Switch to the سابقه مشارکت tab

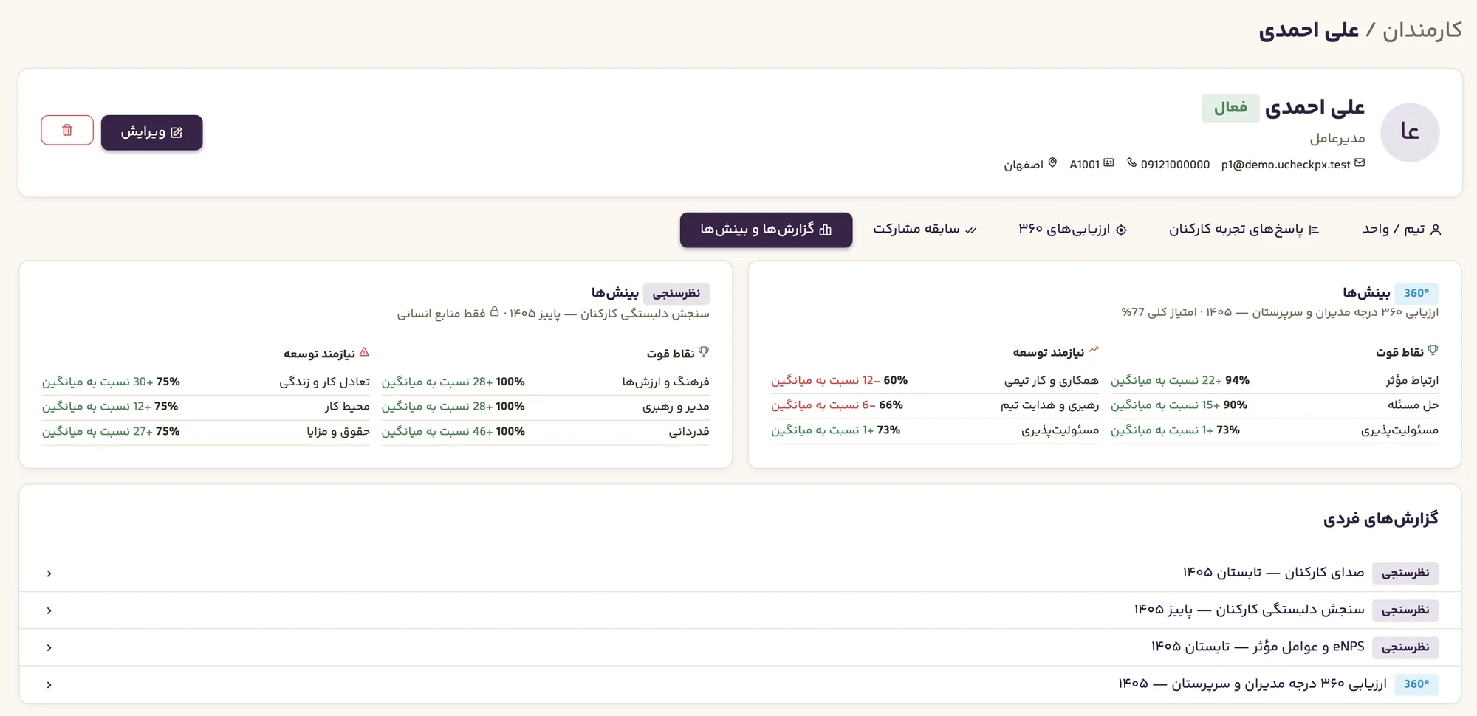click(x=925, y=230)
